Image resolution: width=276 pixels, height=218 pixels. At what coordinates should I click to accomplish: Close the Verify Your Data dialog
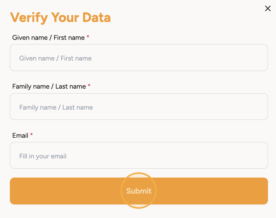pos(268,9)
